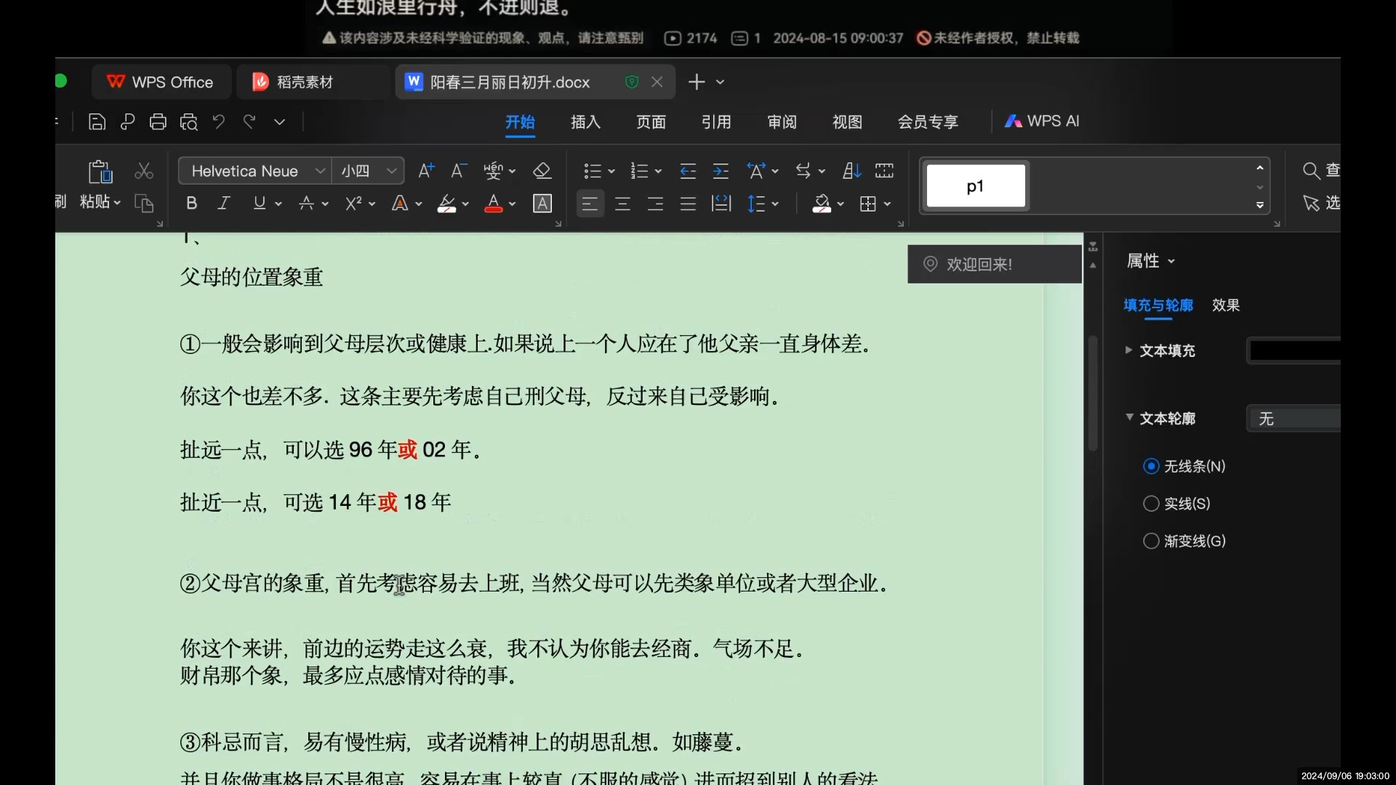Open the font name Helvetica Neue dropdown
Screen dimensions: 1396x785
[x=320, y=171]
